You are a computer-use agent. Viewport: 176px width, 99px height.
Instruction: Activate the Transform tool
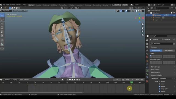2,36
